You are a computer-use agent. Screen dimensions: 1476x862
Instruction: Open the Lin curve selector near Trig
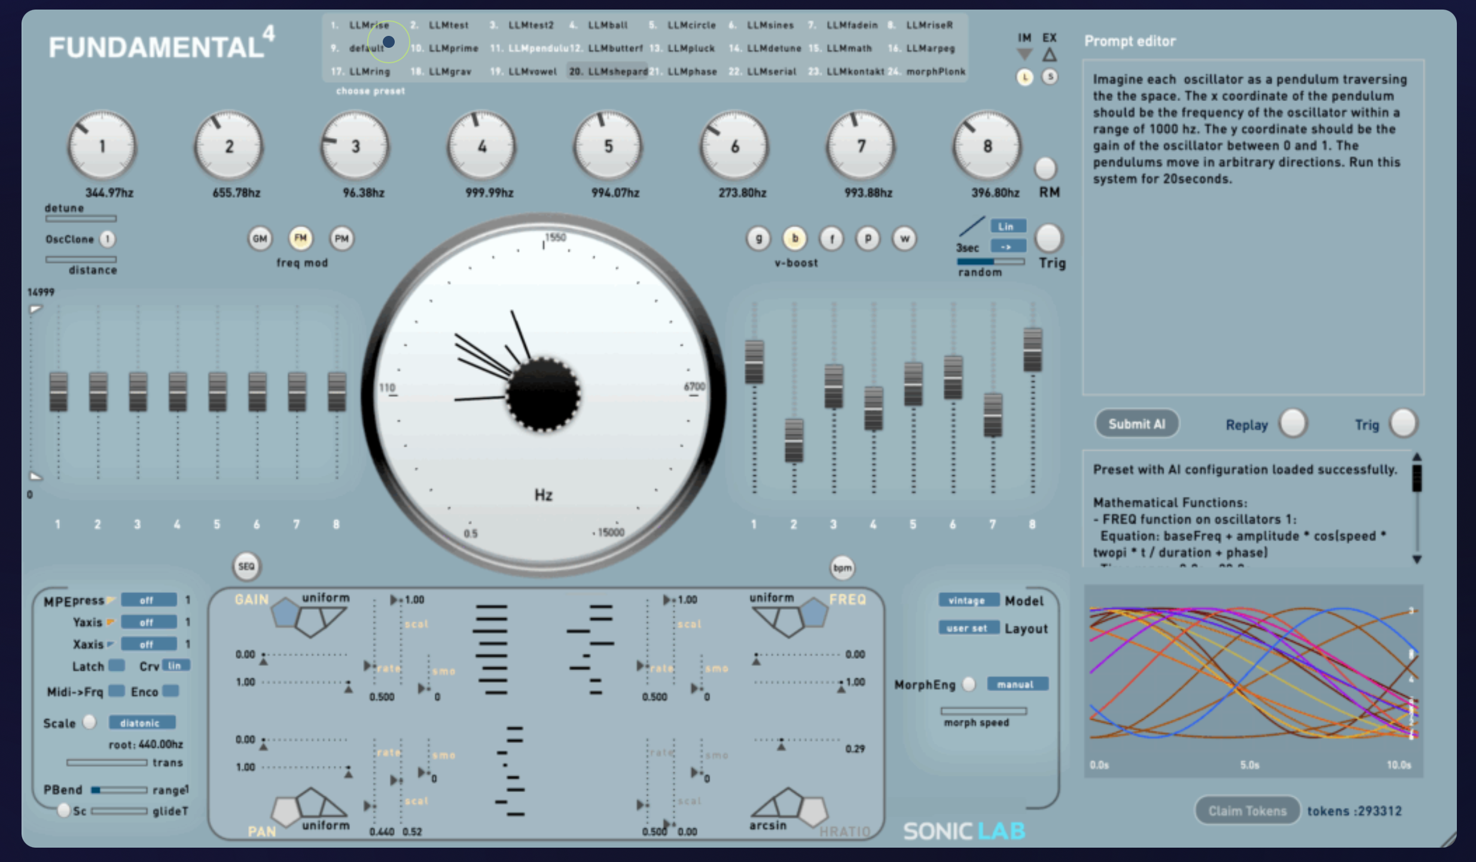tap(1008, 226)
